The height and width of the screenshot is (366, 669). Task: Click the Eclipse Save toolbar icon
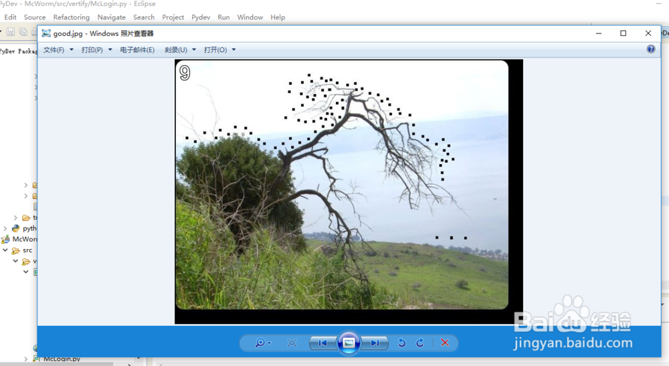(11, 32)
